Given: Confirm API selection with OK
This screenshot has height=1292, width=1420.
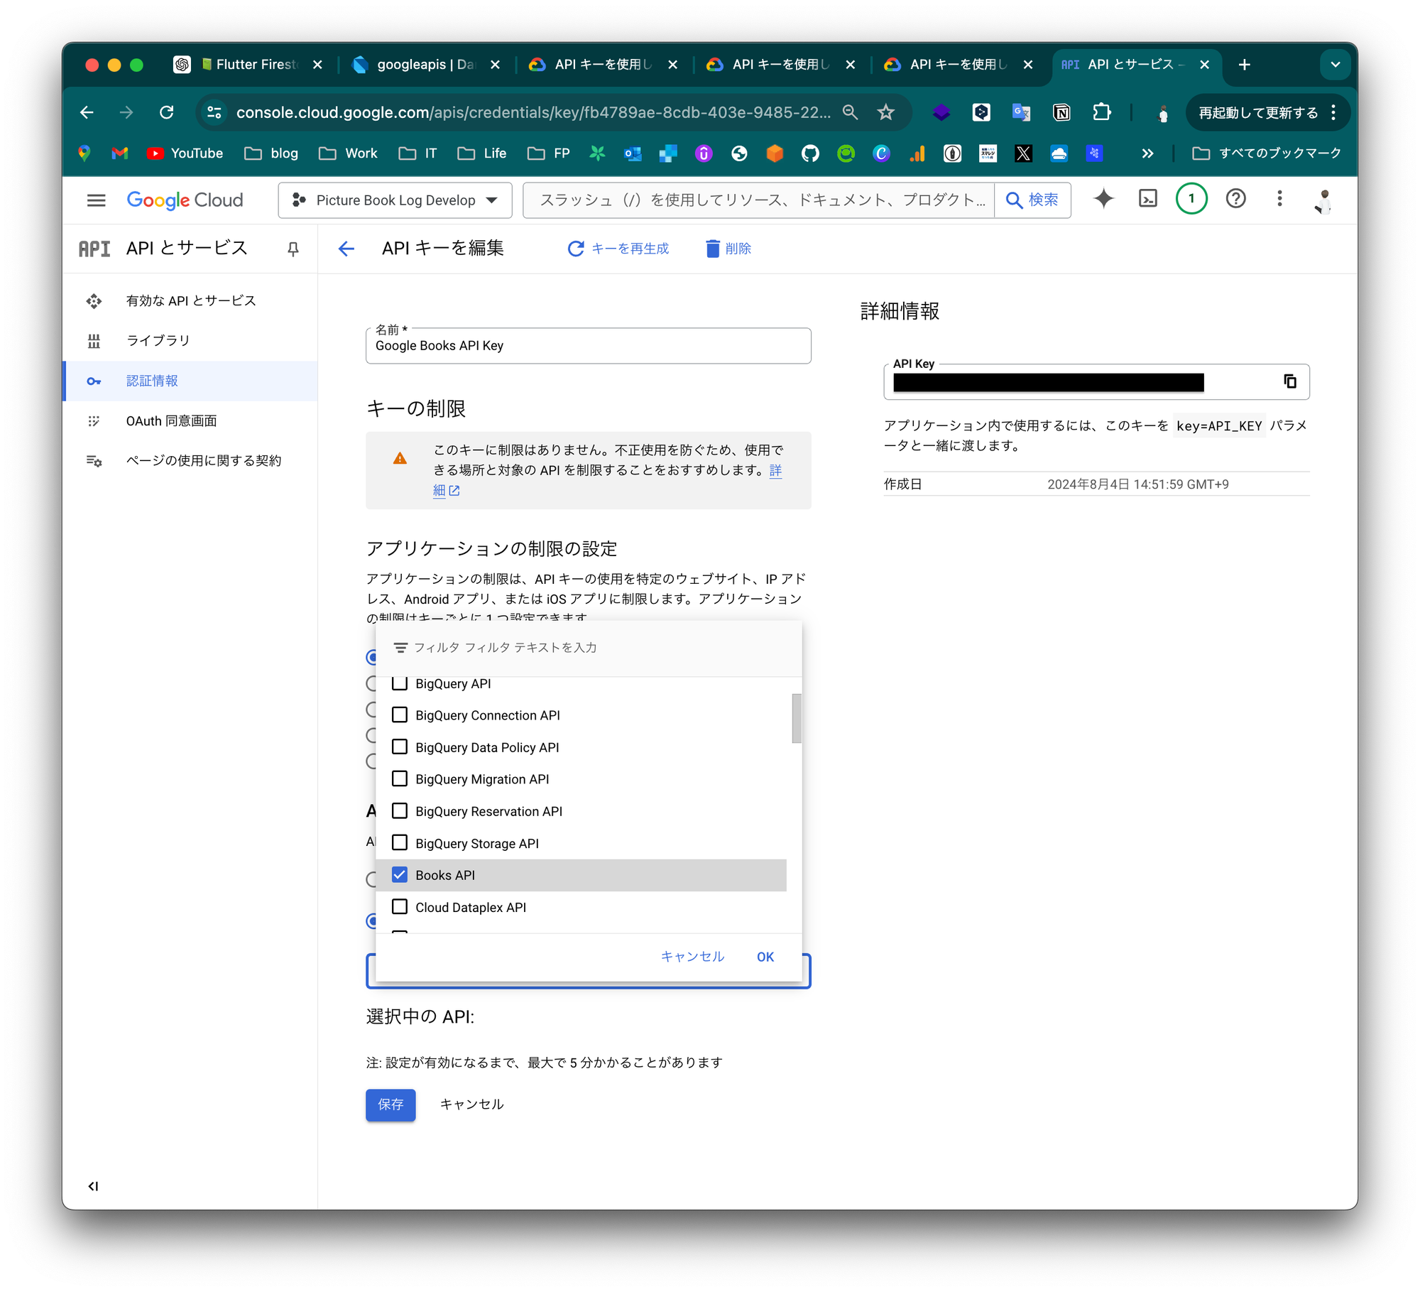Looking at the screenshot, I should 765,956.
